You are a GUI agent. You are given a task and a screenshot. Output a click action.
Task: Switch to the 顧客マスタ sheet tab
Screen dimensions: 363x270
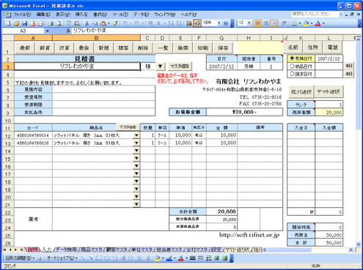(117, 250)
